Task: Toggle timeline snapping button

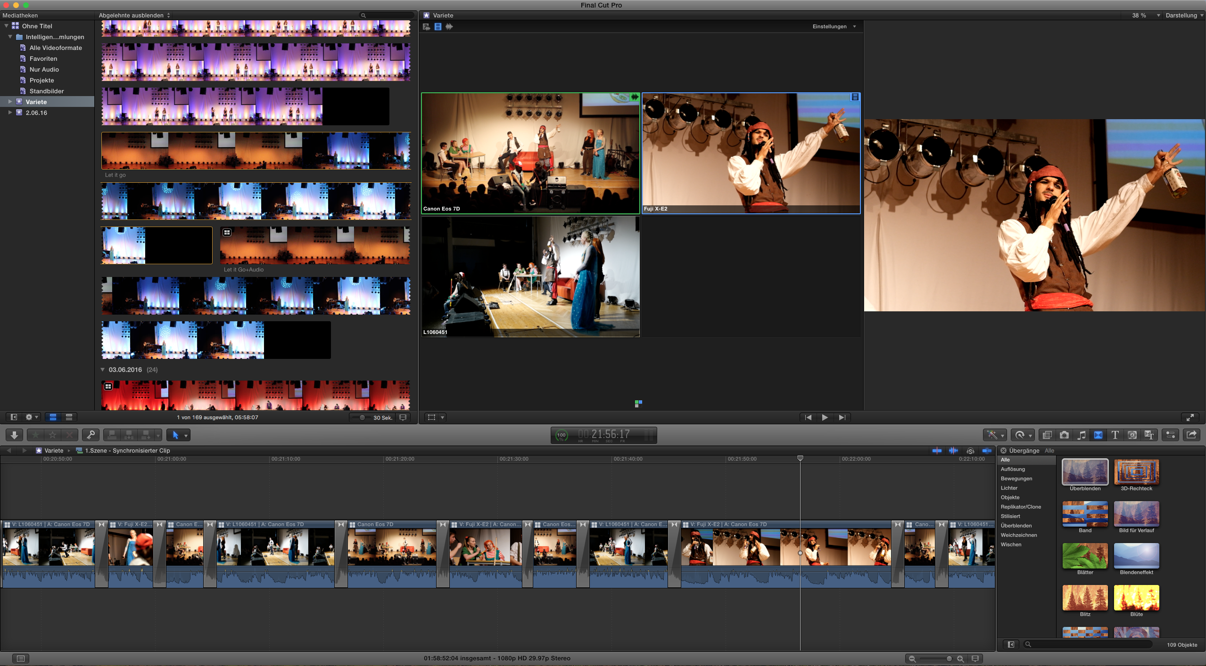Action: pyautogui.click(x=987, y=451)
